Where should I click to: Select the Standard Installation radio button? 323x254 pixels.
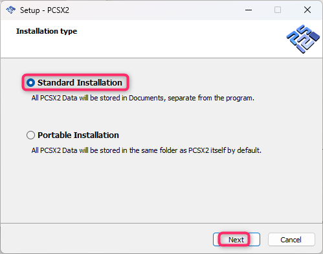[x=30, y=83]
